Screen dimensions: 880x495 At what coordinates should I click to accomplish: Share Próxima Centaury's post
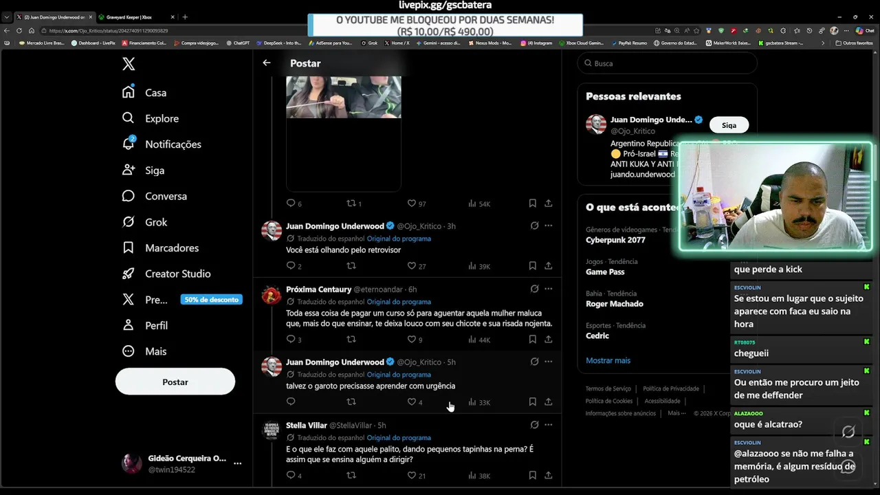coord(548,340)
